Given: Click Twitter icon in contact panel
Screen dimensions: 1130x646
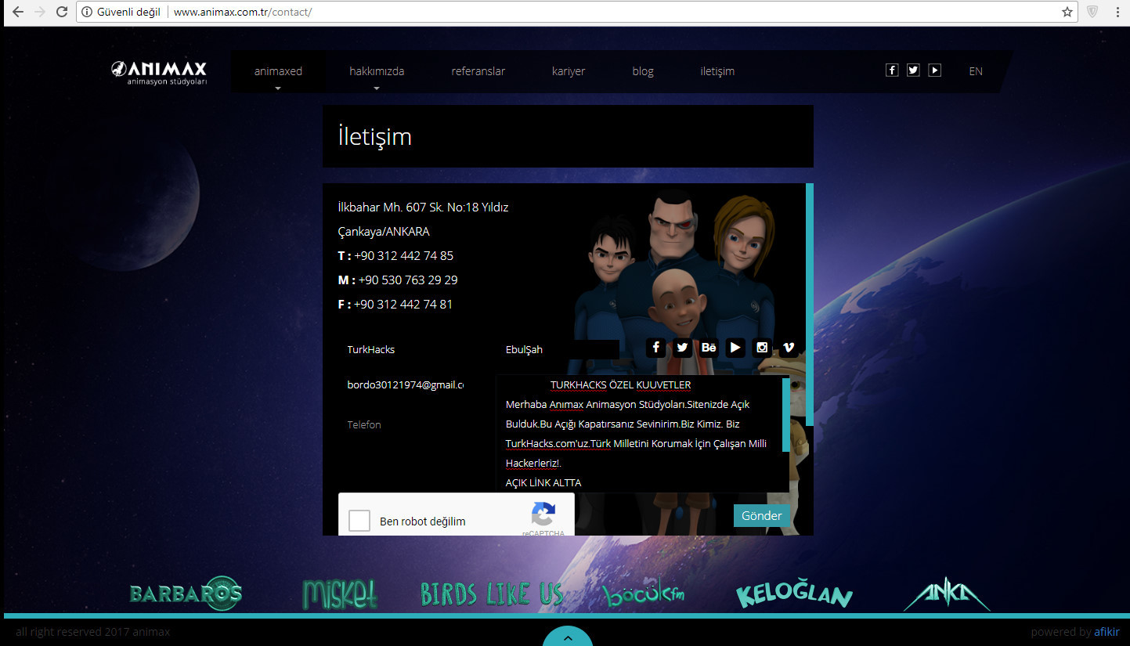Looking at the screenshot, I should [683, 348].
